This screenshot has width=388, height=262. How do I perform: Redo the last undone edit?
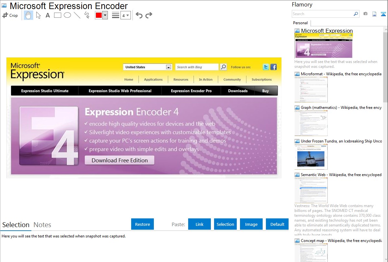[x=149, y=15]
